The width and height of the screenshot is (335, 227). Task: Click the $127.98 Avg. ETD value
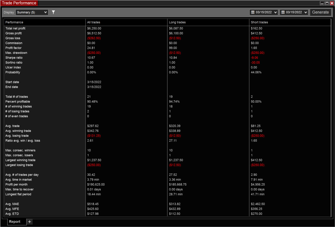93,214
